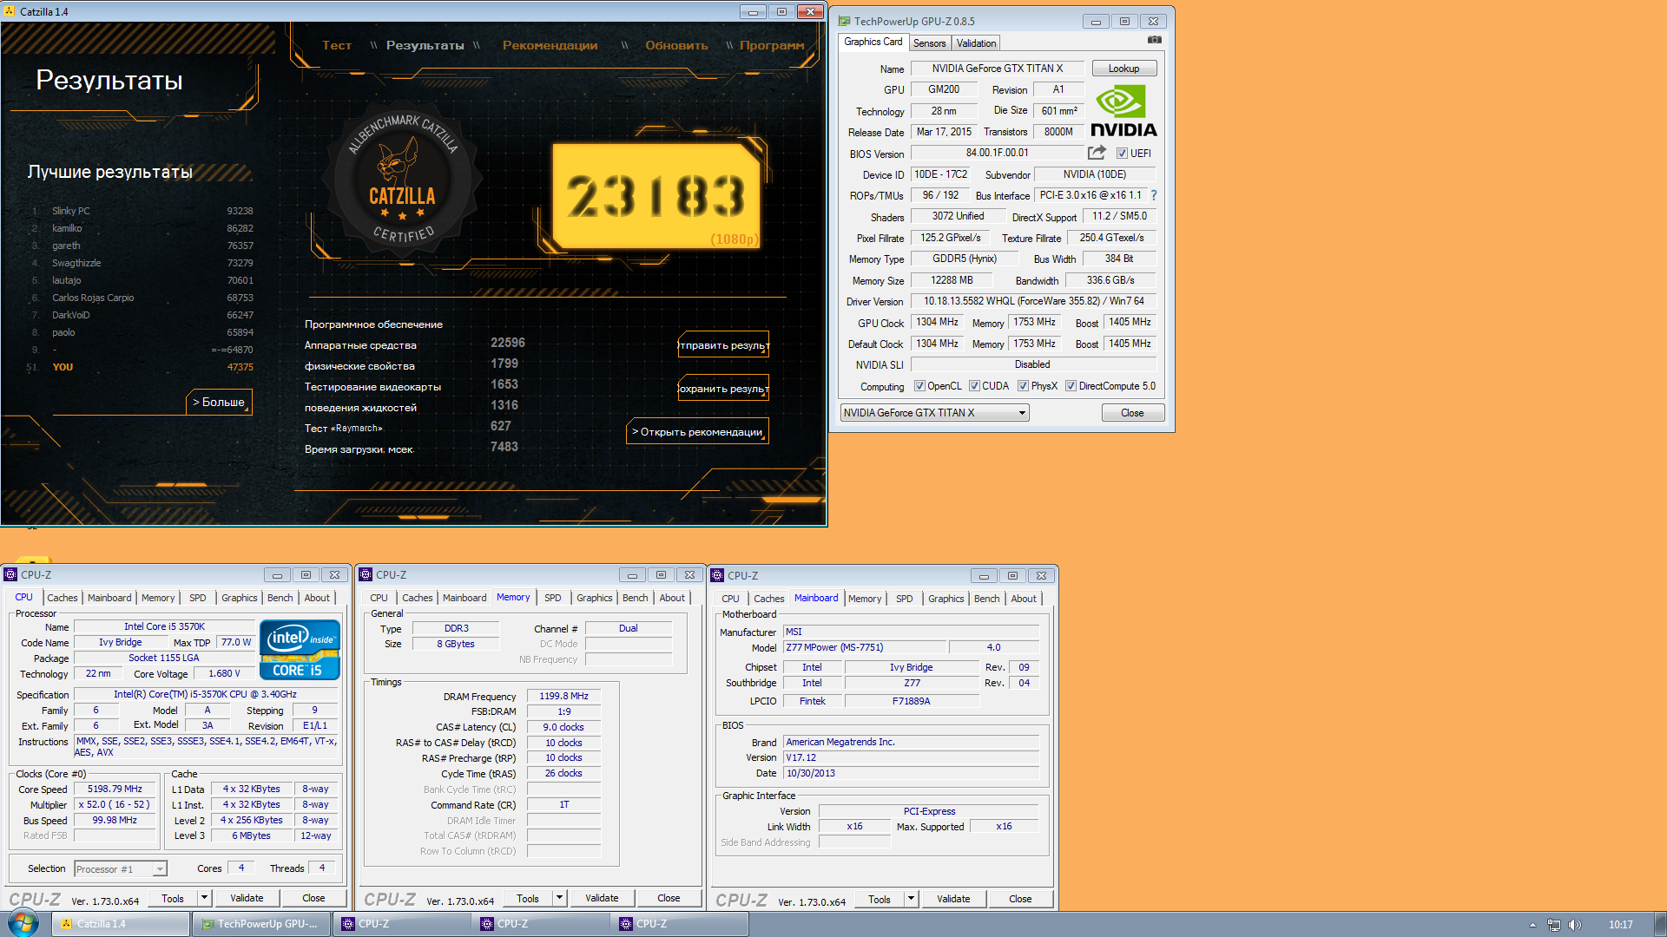Expand Tools dropdown arrow in Mainboard CPU-Z window

pos(911,899)
